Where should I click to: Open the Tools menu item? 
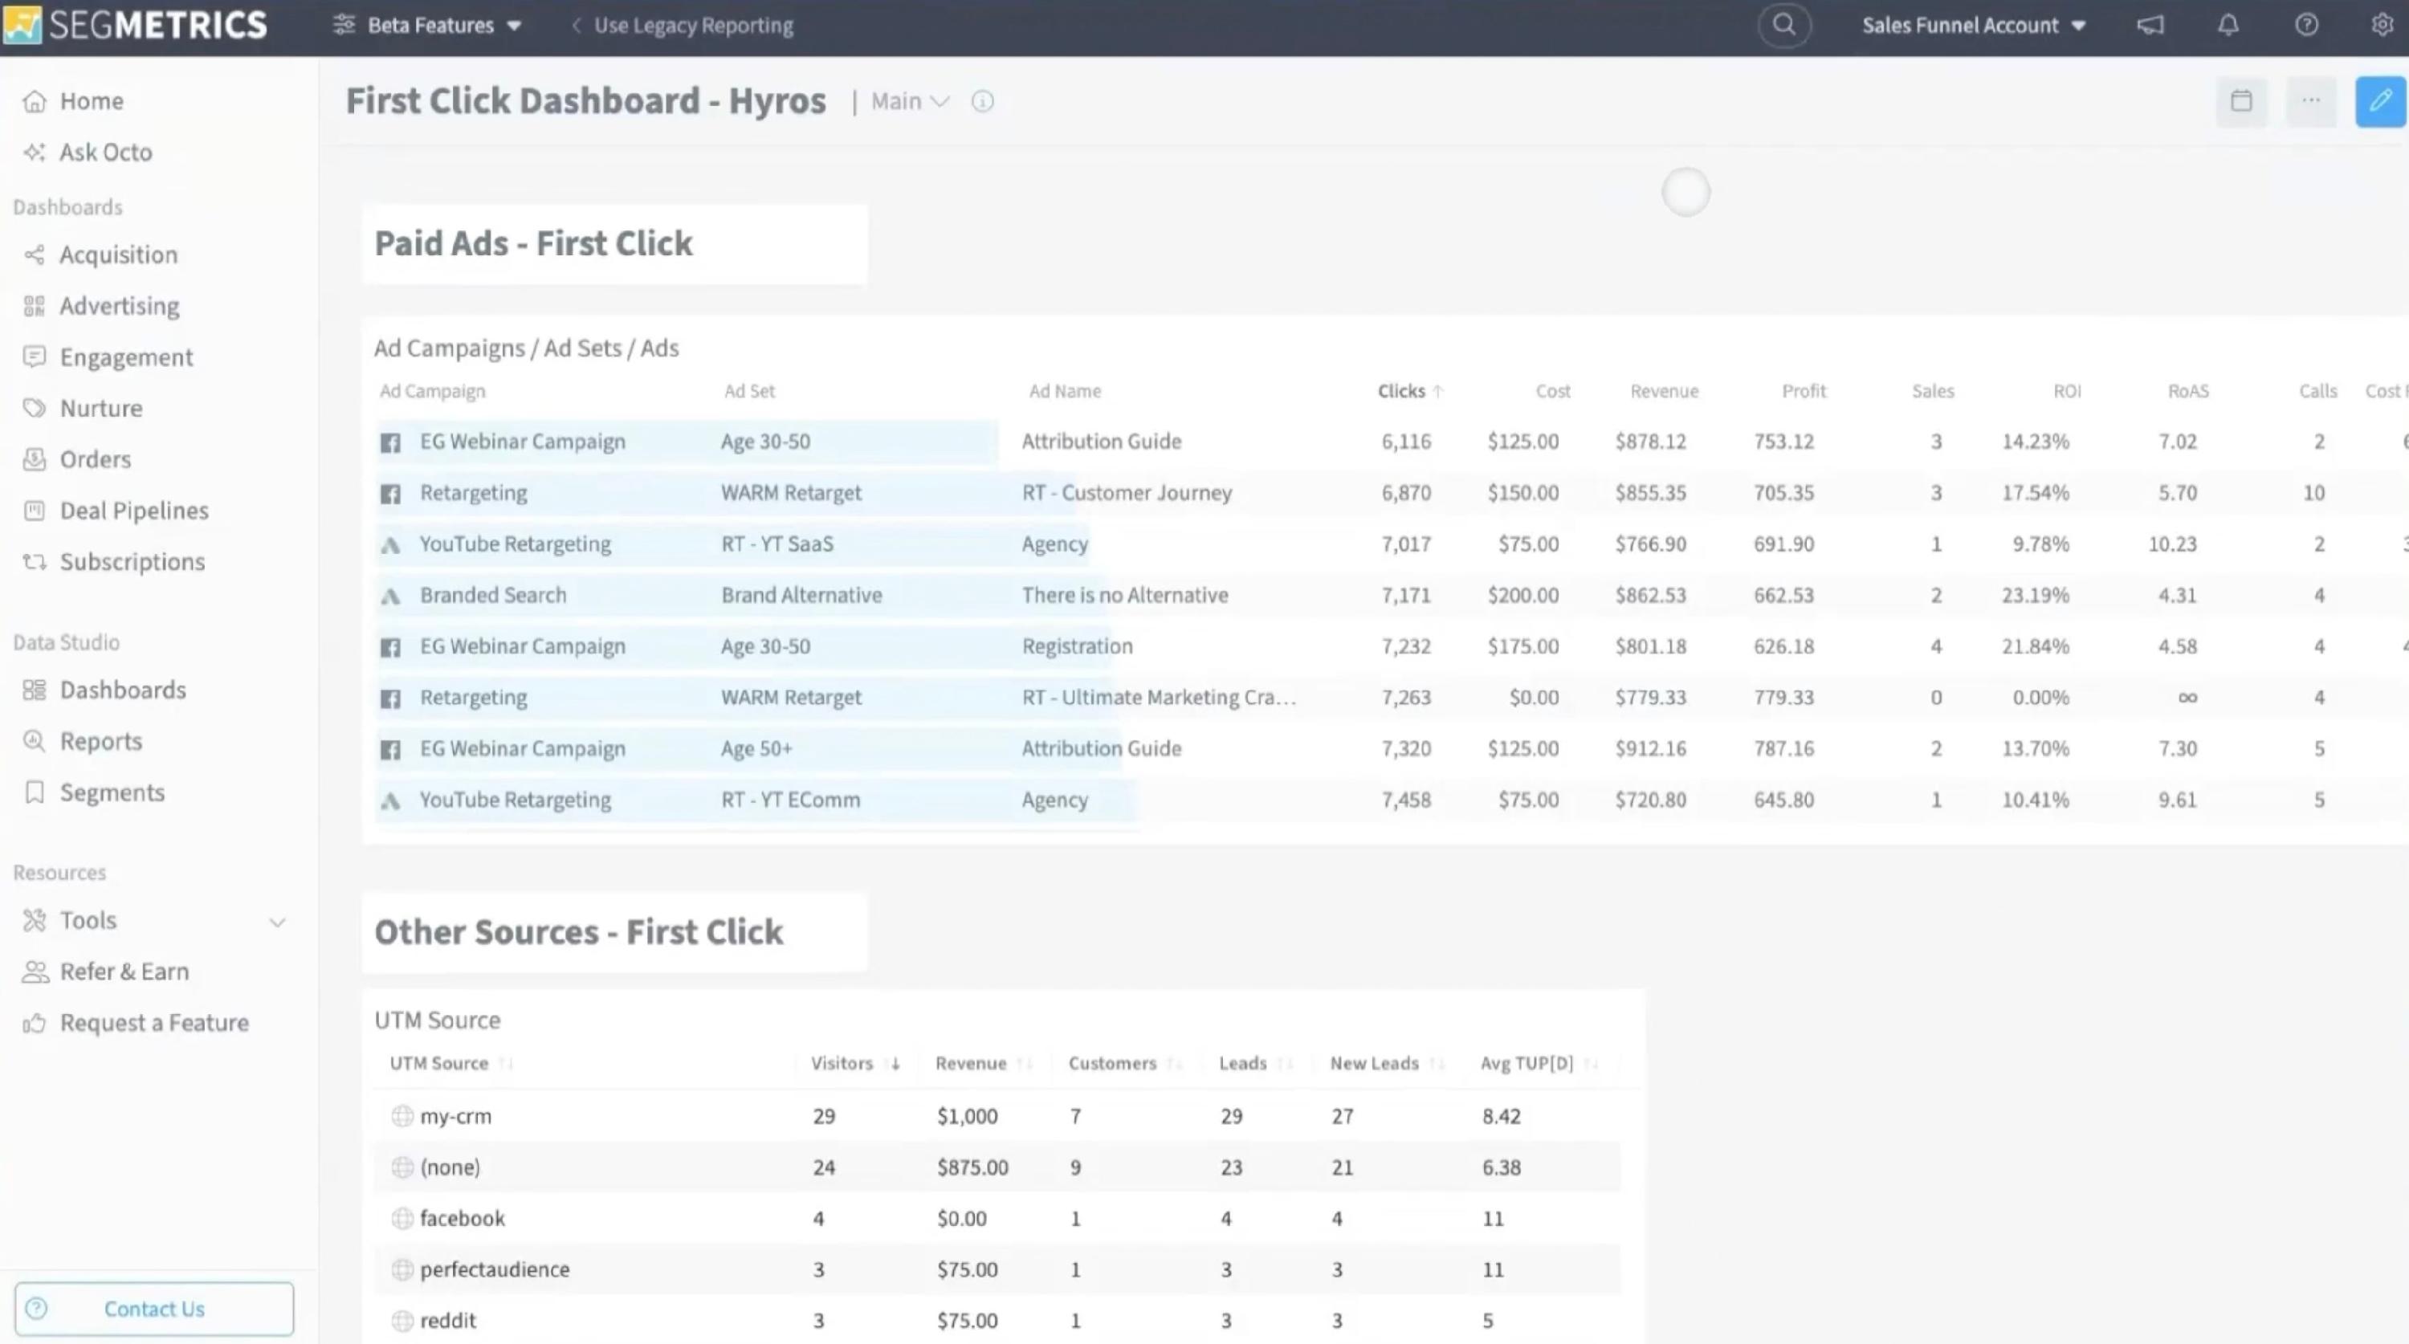[88, 920]
